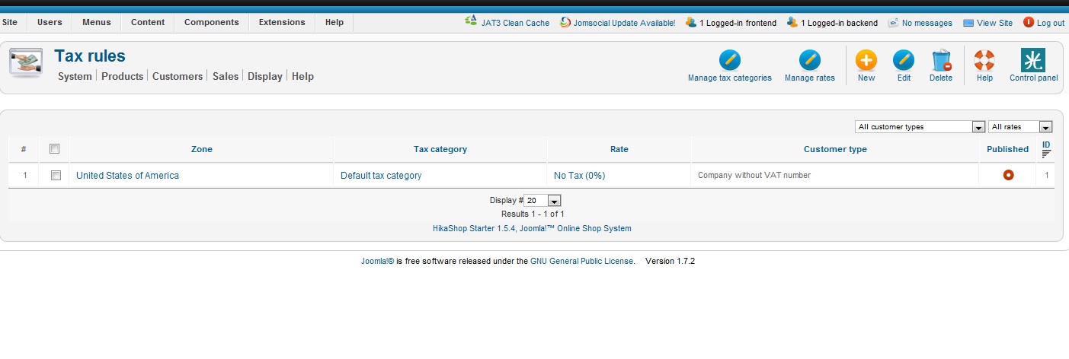This screenshot has width=1069, height=359.
Task: Click the Edit toolbar icon
Action: coord(904,60)
